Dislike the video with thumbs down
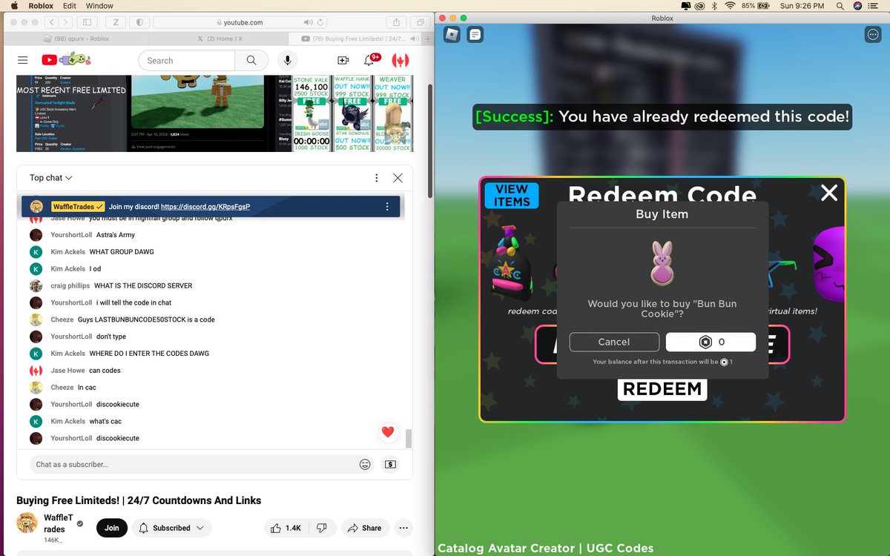Screen dimensions: 890x556 point(322,528)
